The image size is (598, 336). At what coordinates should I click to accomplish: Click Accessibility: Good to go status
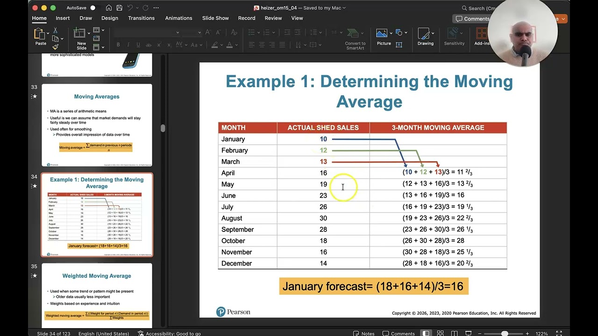point(169,334)
